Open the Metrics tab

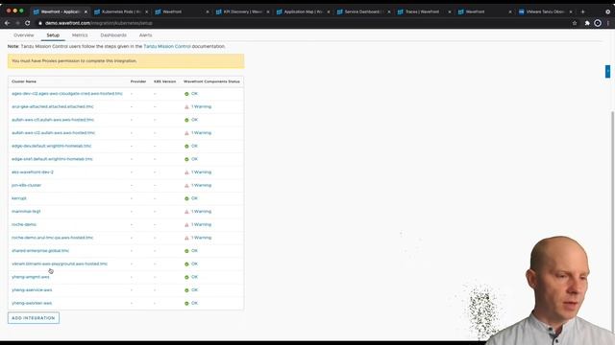pyautogui.click(x=80, y=35)
